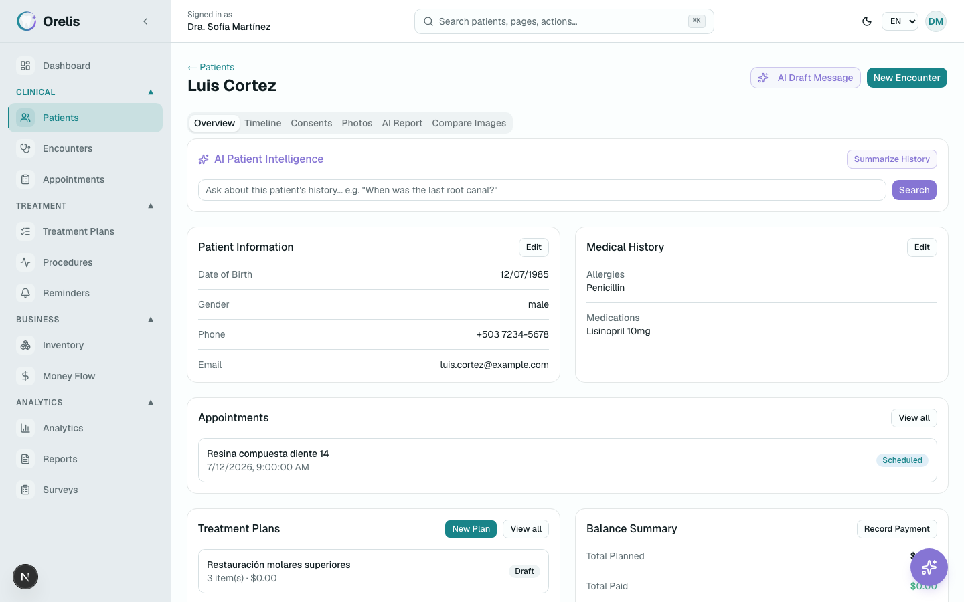Open Dashboard from the sidebar icon
Viewport: 964px width, 602px height.
click(25, 66)
